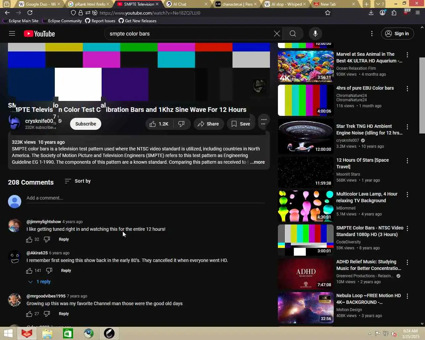This screenshot has height=340, width=425.
Task: Open menu for Multicolor Lava Lamp video
Action: [x=407, y=195]
